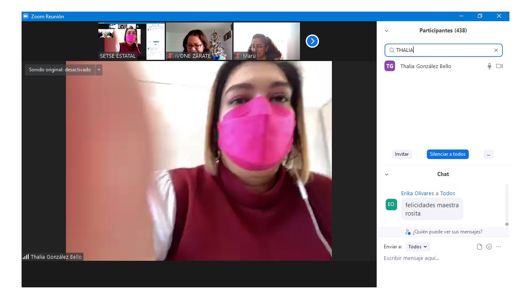Click the felicidades maestra rosita message
This screenshot has width=531, height=299.
[x=432, y=209]
